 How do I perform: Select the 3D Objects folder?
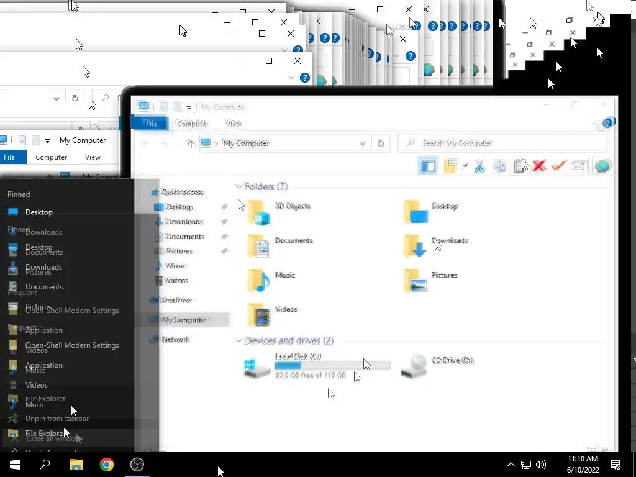(x=280, y=212)
